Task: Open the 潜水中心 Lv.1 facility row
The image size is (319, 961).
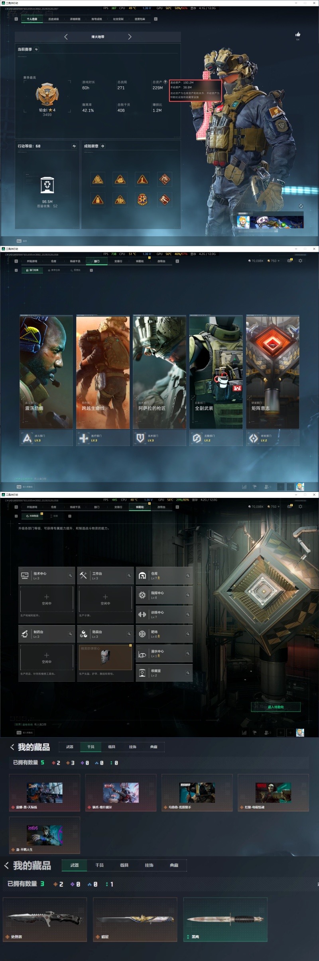Action: click(164, 653)
